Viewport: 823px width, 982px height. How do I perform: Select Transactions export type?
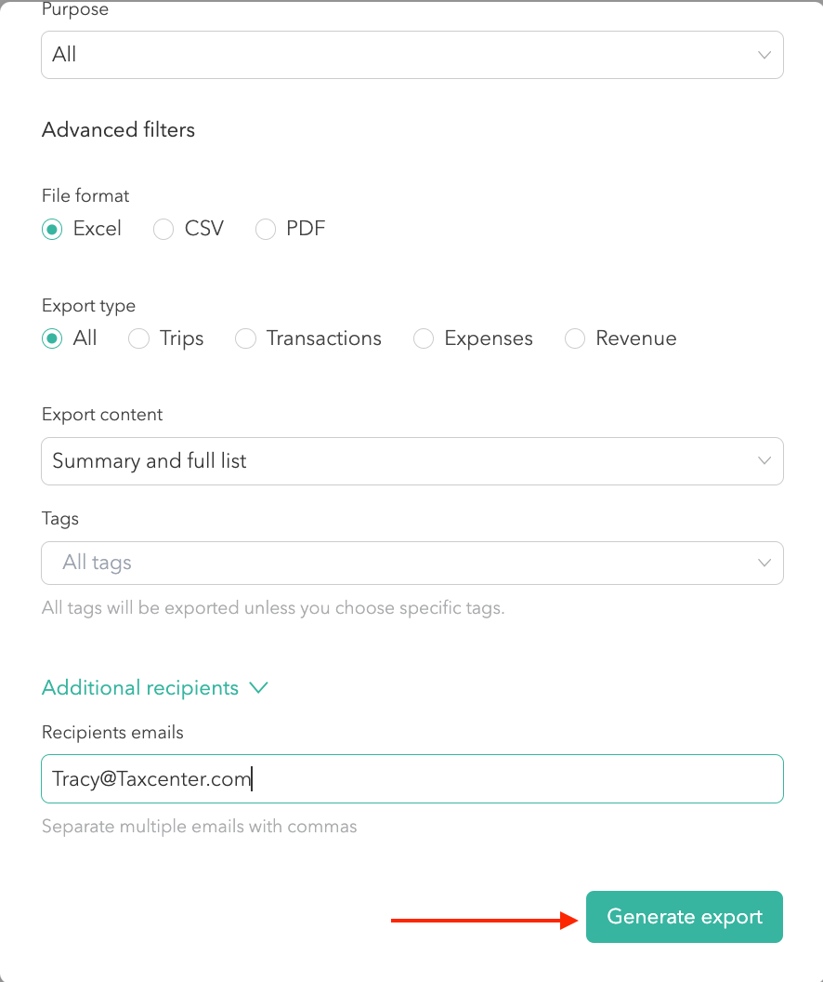pos(245,338)
